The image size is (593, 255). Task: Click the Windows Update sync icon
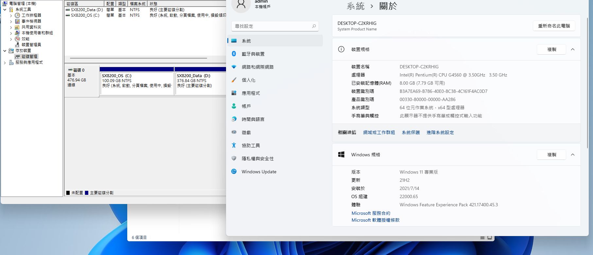coord(234,171)
